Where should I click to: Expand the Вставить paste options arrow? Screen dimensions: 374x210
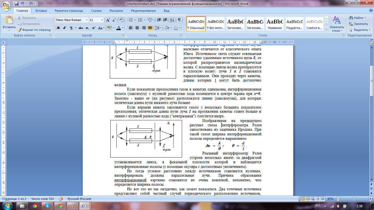(9, 30)
